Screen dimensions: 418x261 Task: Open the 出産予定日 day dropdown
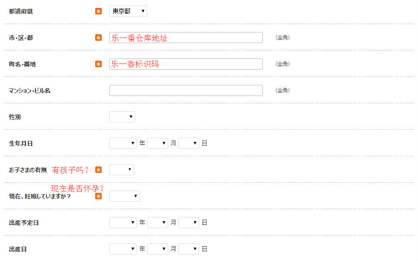pyautogui.click(x=189, y=223)
